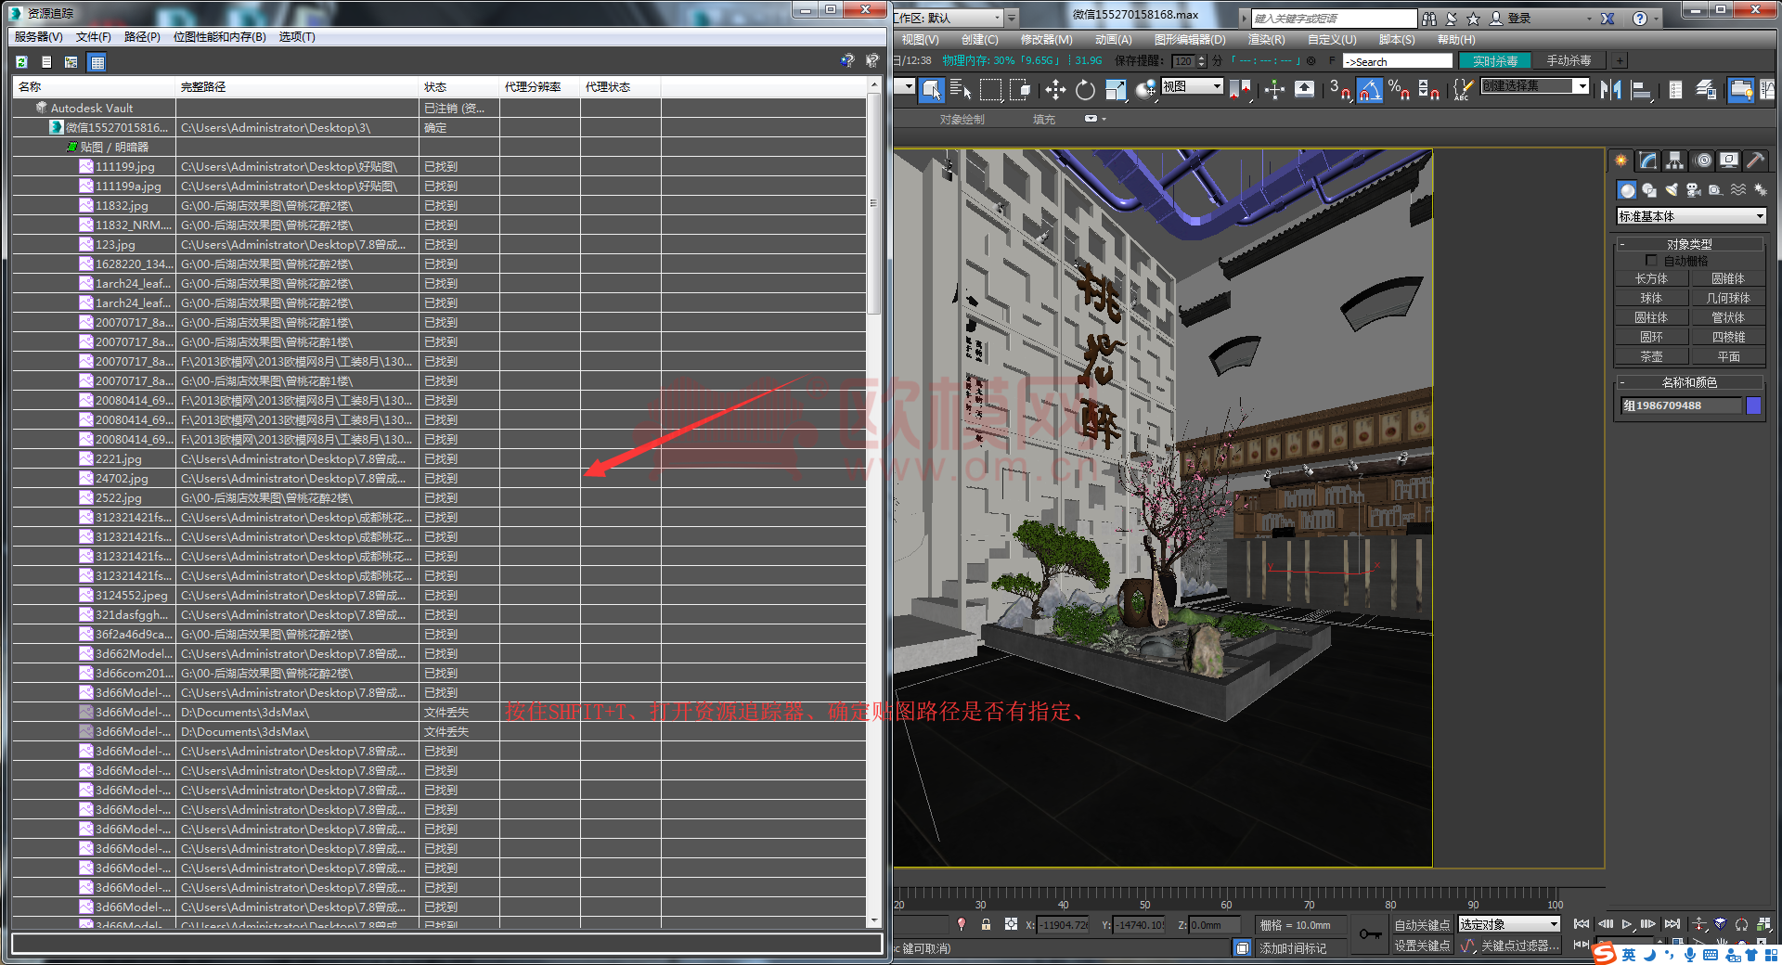This screenshot has height=965, width=1782.
Task: Toggle the angle snap button
Action: pos(1369,90)
